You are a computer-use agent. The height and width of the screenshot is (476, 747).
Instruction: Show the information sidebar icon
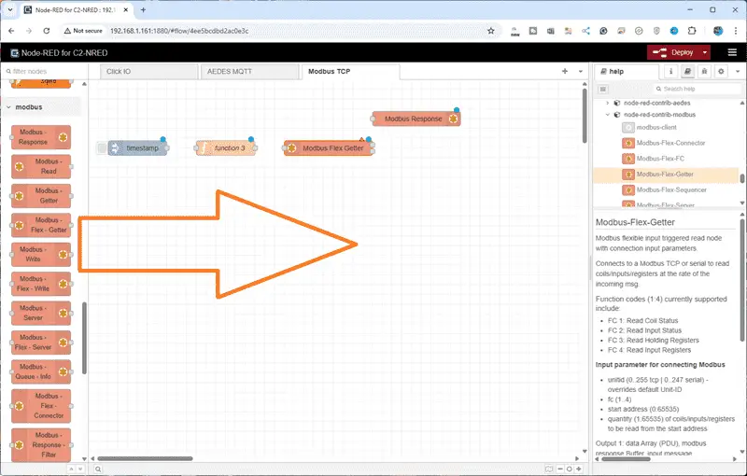pyautogui.click(x=670, y=71)
